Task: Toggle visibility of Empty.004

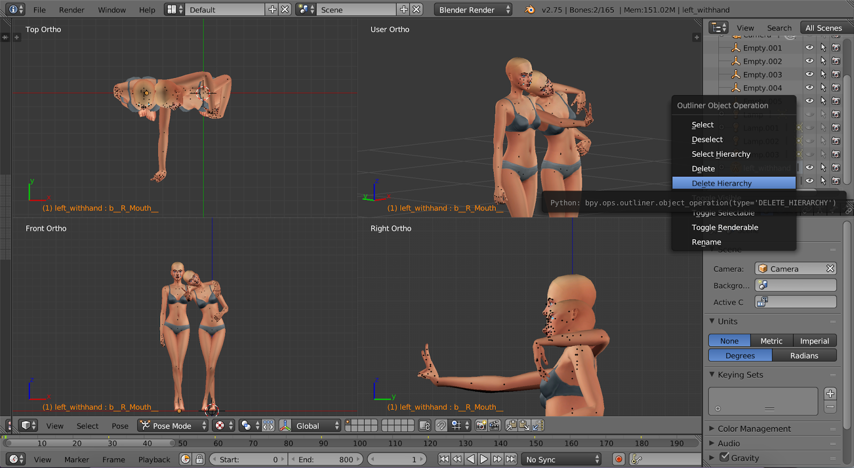Action: tap(810, 88)
